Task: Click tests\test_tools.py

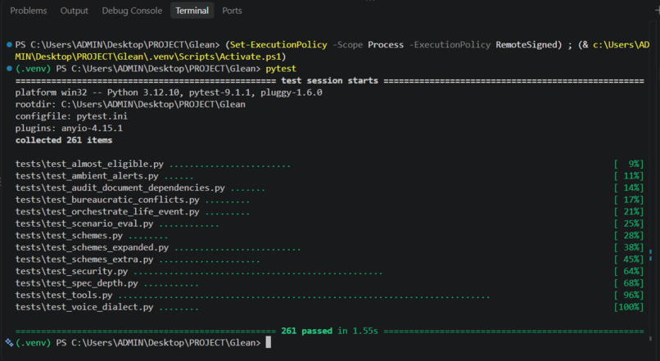Action: (x=64, y=295)
